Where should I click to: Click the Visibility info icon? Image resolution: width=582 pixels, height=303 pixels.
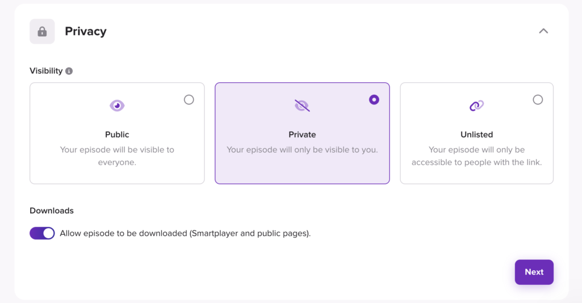[69, 71]
